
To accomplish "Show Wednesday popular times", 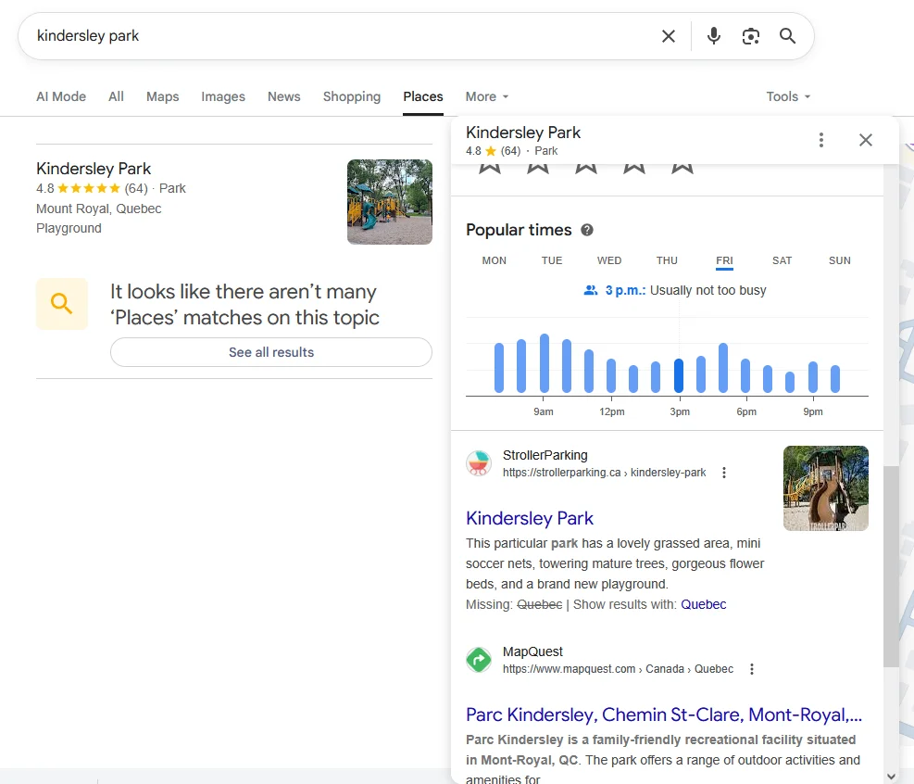I will click(x=609, y=260).
